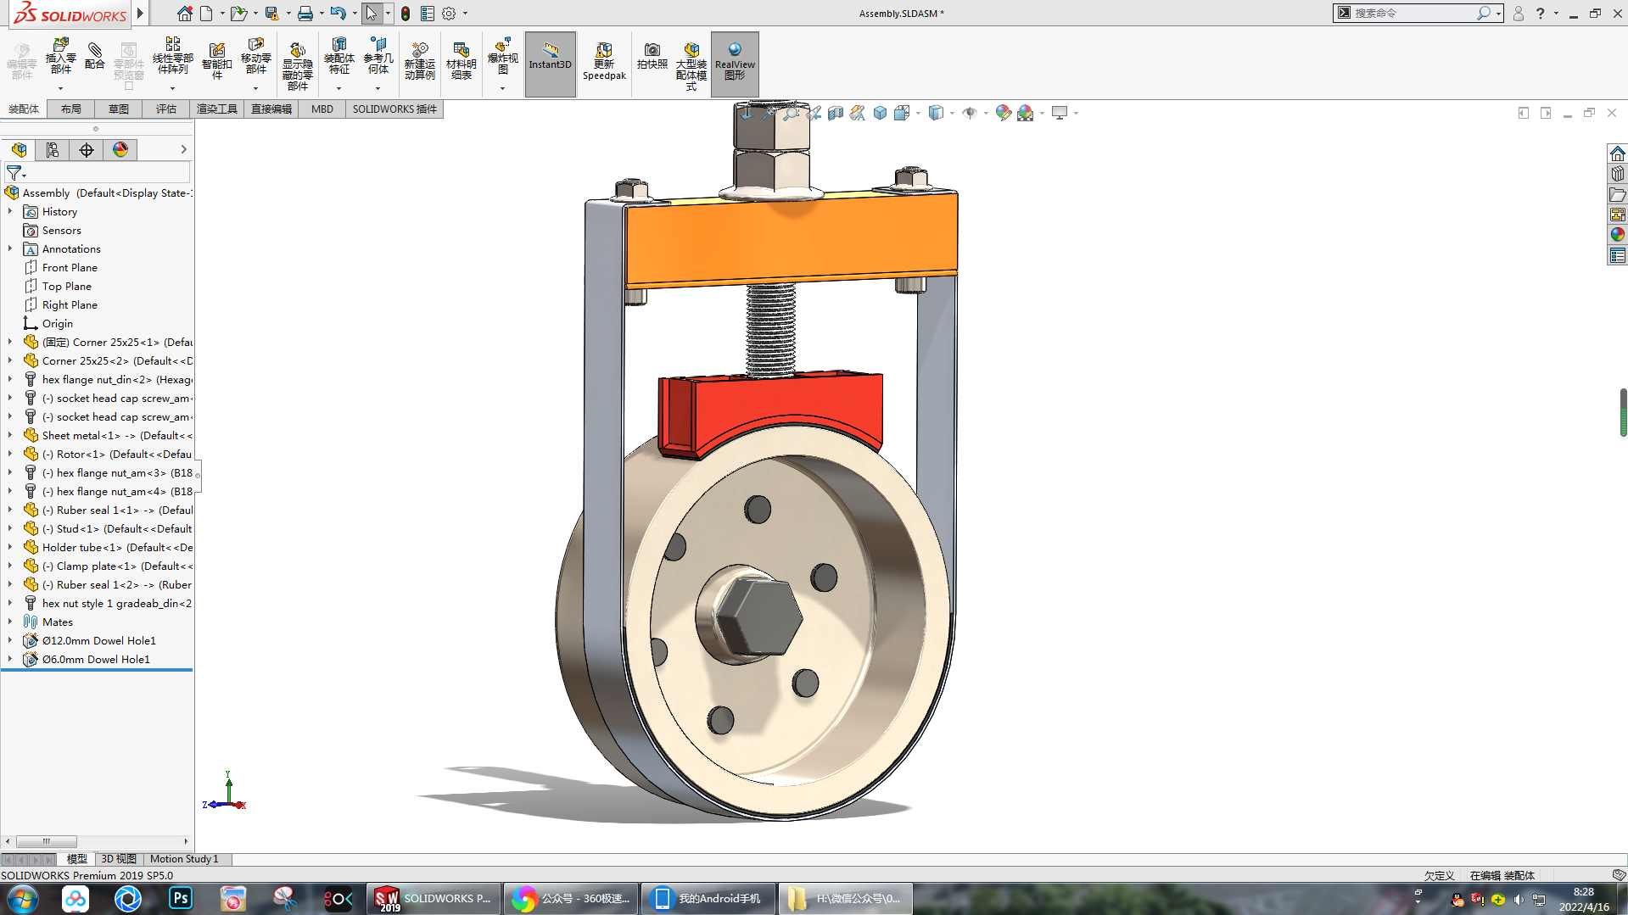
Task: Open the Linear Component Pattern dropdown arrow
Action: (x=172, y=88)
